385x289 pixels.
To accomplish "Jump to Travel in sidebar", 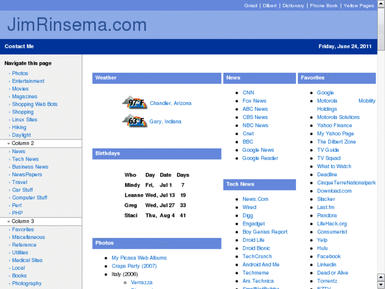I will pyautogui.click(x=20, y=182).
